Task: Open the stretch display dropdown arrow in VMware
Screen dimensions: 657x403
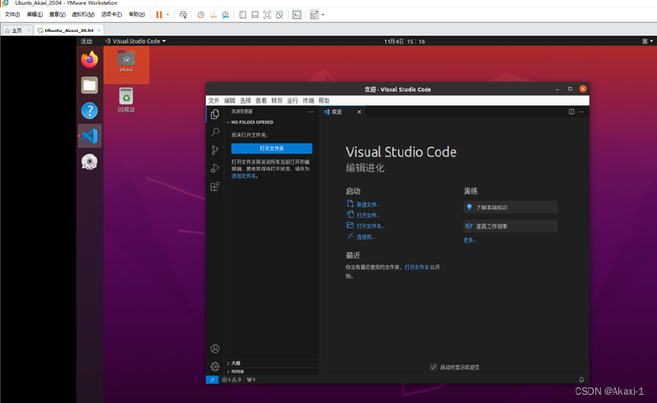Action: tap(323, 15)
